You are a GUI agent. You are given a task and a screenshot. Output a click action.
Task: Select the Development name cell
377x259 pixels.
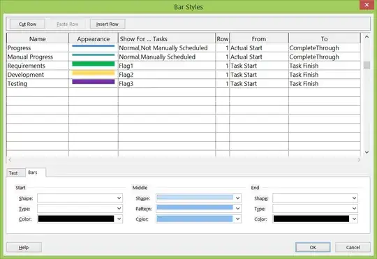click(x=38, y=75)
